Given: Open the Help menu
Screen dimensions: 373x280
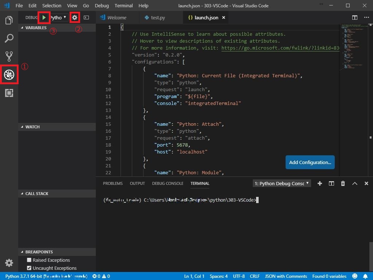Looking at the screenshot, I should pos(144,5).
